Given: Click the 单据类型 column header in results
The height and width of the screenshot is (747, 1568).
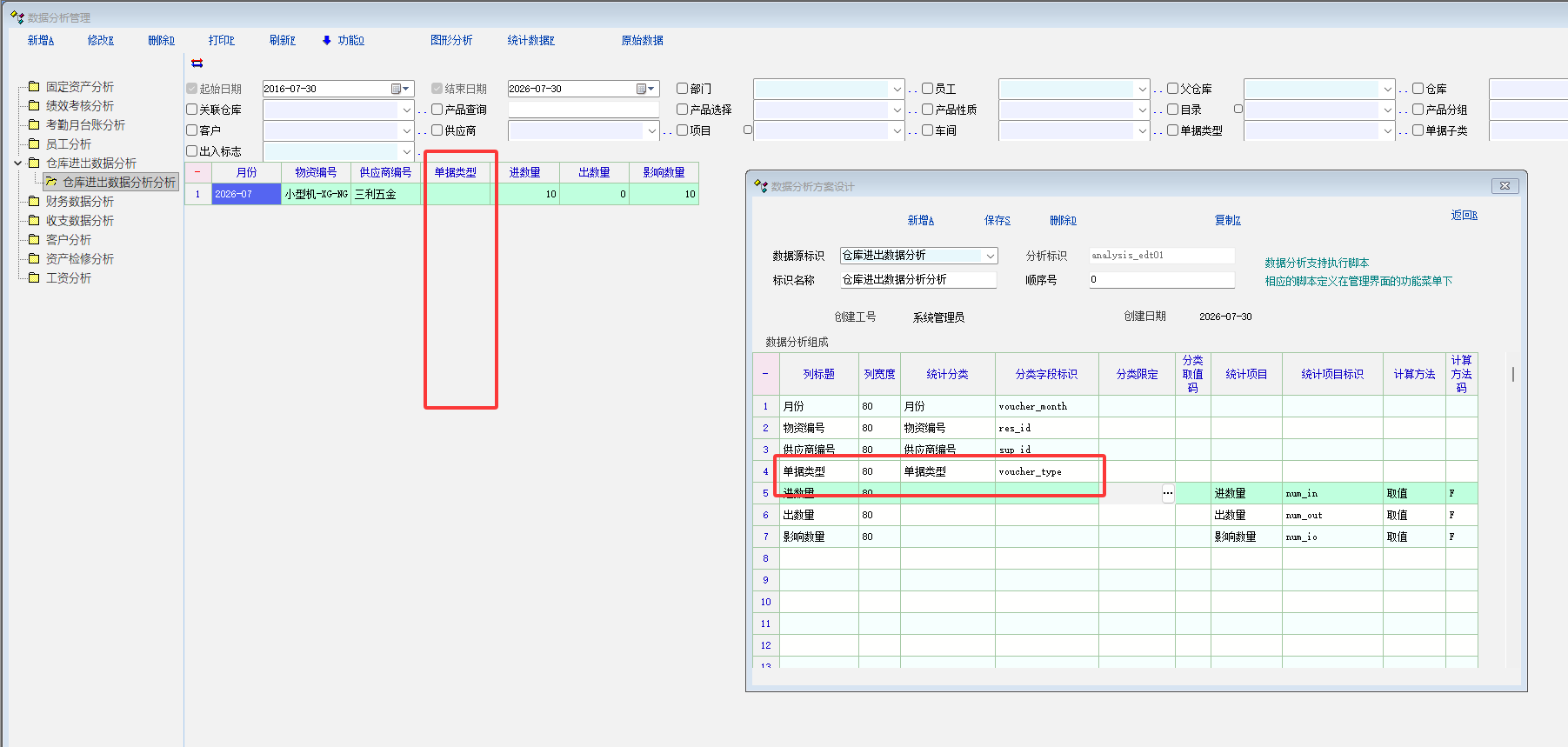Looking at the screenshot, I should 456,172.
